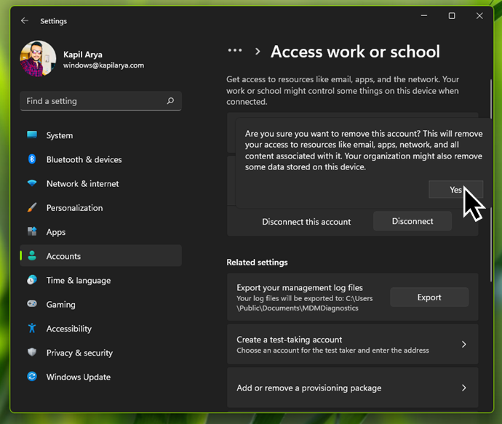Open the Apps icon in sidebar
The height and width of the screenshot is (424, 502).
point(32,232)
